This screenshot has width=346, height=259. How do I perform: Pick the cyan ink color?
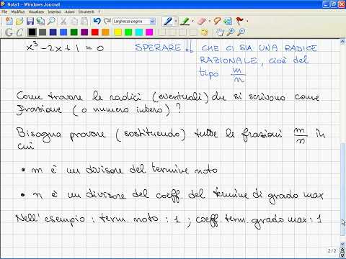point(139,32)
